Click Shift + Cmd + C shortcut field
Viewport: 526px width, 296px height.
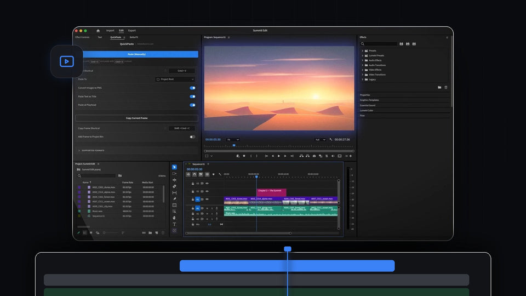point(181,128)
